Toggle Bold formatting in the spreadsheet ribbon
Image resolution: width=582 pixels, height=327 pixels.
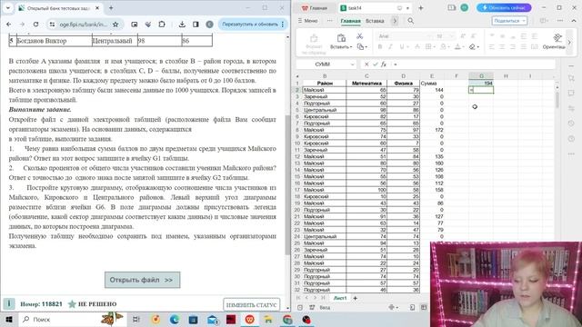click(x=380, y=46)
